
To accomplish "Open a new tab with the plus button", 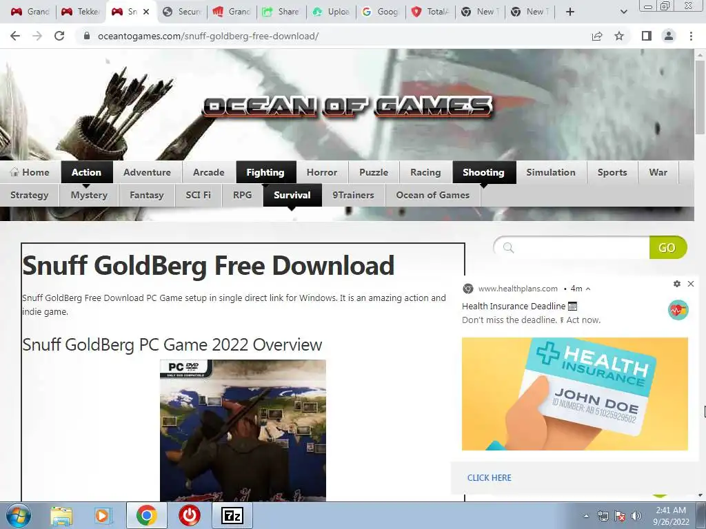I will (x=569, y=12).
